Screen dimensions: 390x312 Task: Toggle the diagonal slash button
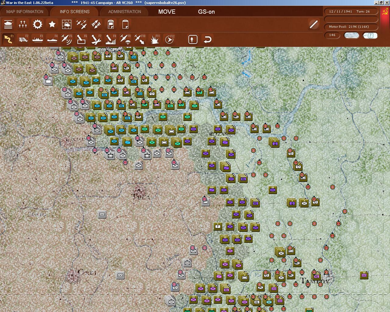pos(314,24)
